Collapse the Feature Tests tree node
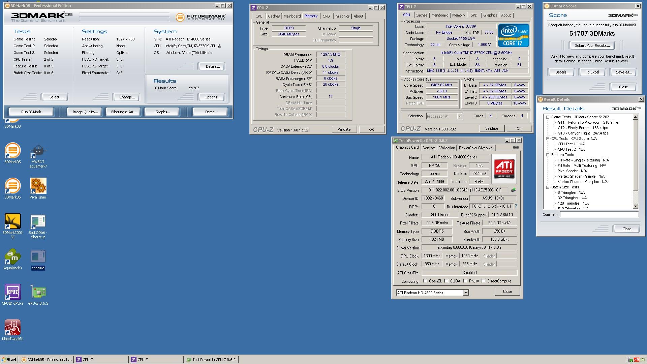The width and height of the screenshot is (647, 364). click(x=548, y=155)
